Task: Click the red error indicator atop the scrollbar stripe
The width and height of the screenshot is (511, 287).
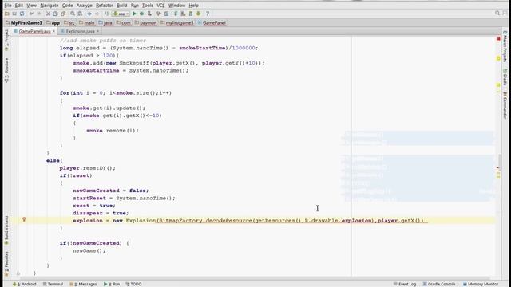Action: click(498, 39)
